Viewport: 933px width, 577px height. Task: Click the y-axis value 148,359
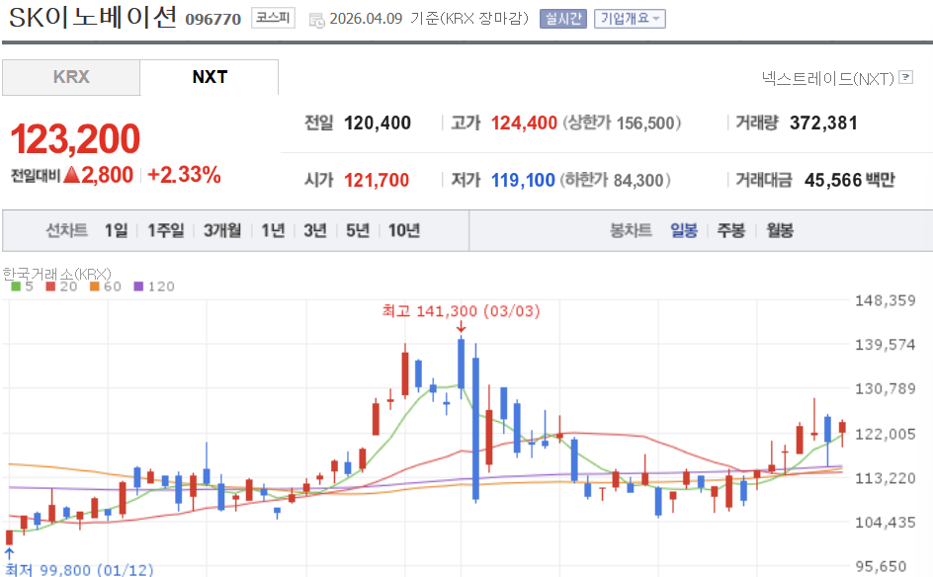pyautogui.click(x=885, y=300)
